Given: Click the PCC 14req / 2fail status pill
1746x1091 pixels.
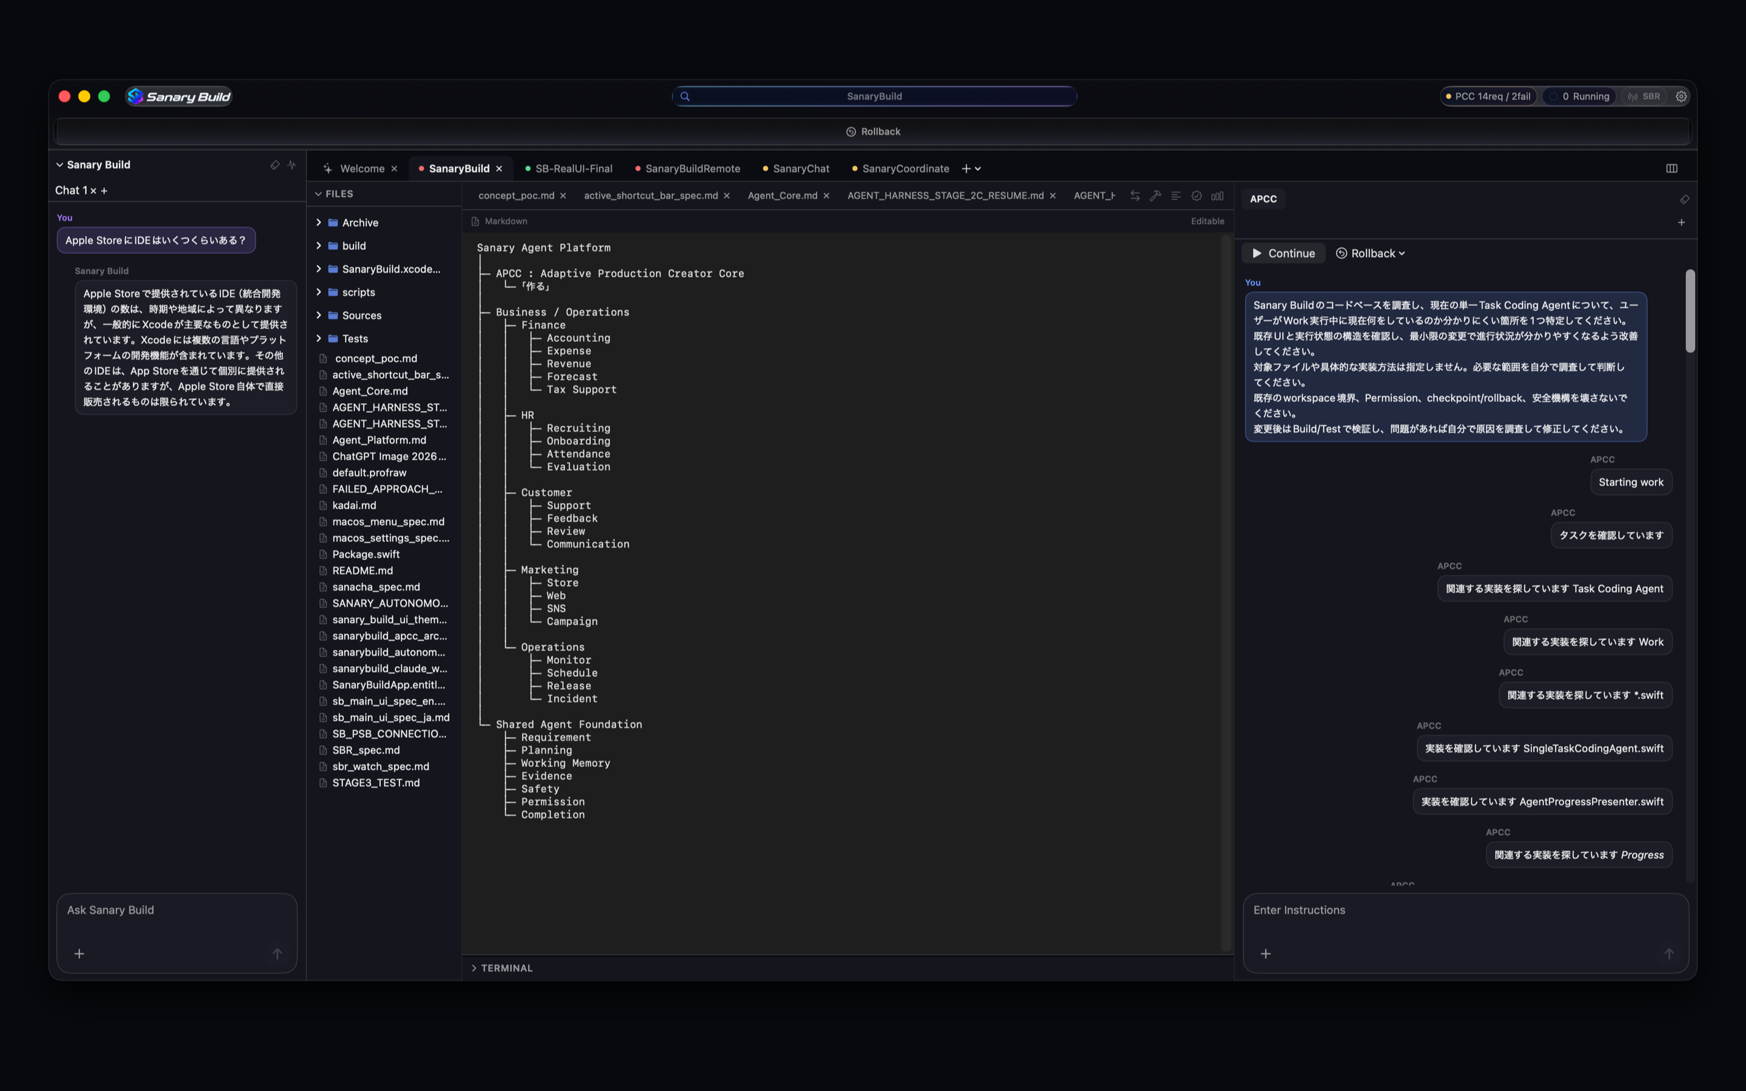Looking at the screenshot, I should click(x=1488, y=96).
